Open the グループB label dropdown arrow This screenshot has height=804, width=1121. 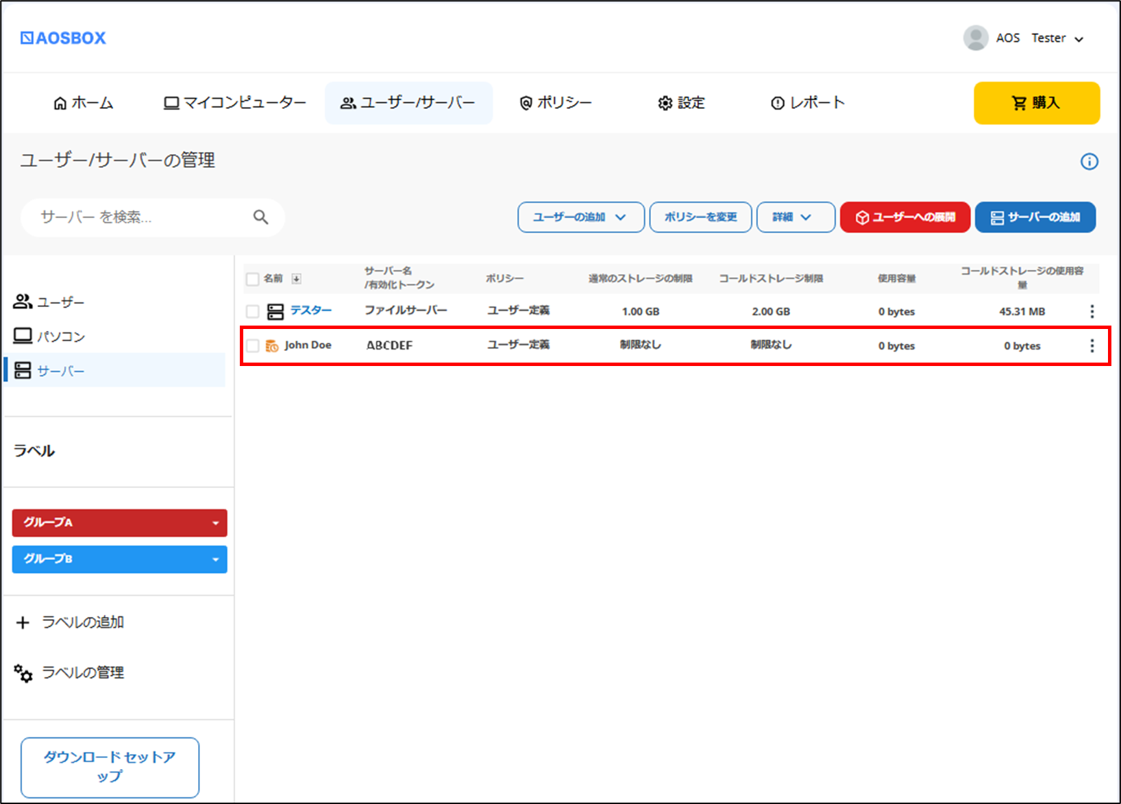(x=215, y=559)
